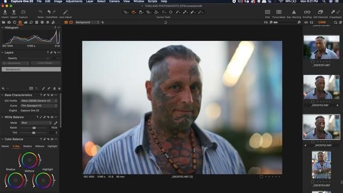The image size is (343, 193).
Task: Click the Undo arrow button
Action: pos(49,12)
